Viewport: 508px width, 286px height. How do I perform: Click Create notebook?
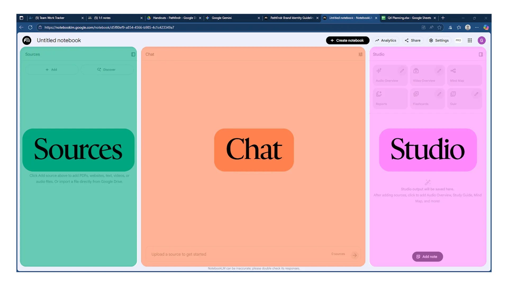347,40
